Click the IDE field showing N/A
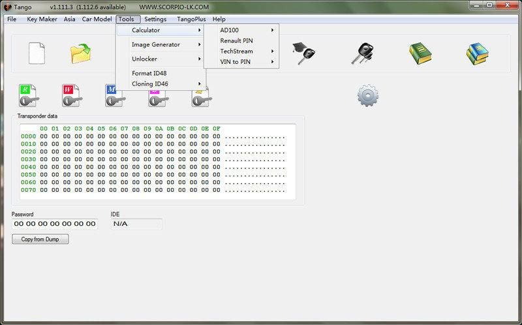This screenshot has height=325, width=522. point(136,224)
